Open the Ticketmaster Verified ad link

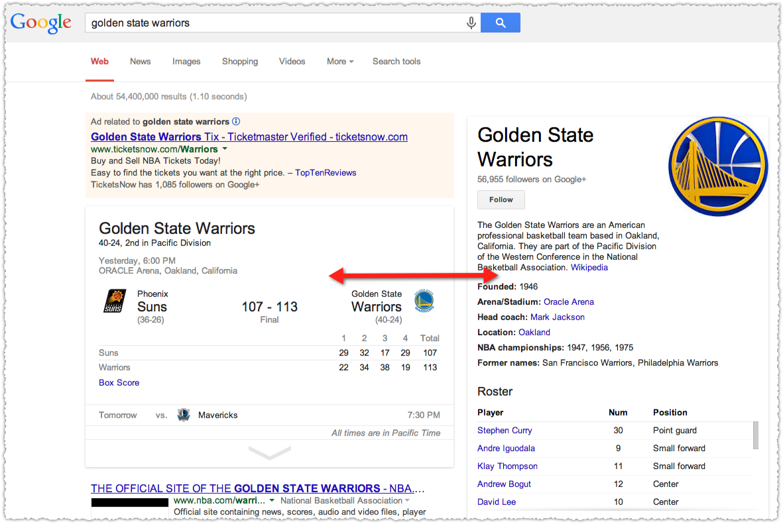249,136
